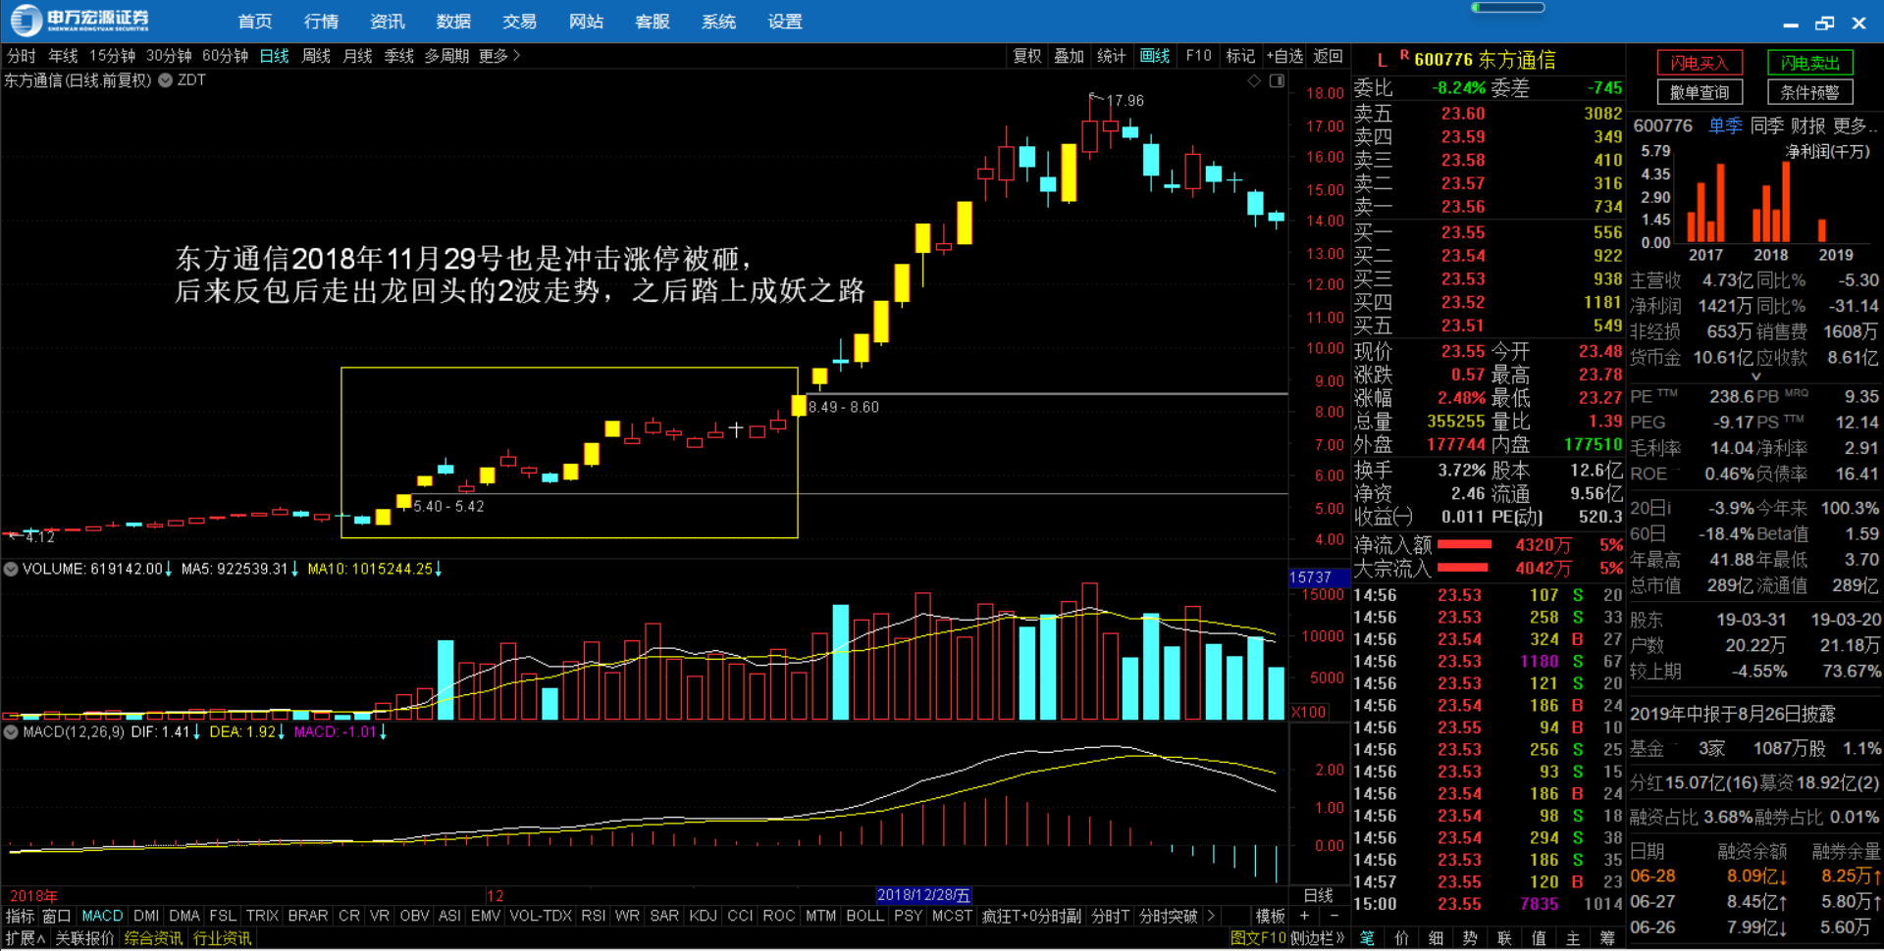Open F10 company info
The height and width of the screenshot is (951, 1884).
click(1198, 56)
